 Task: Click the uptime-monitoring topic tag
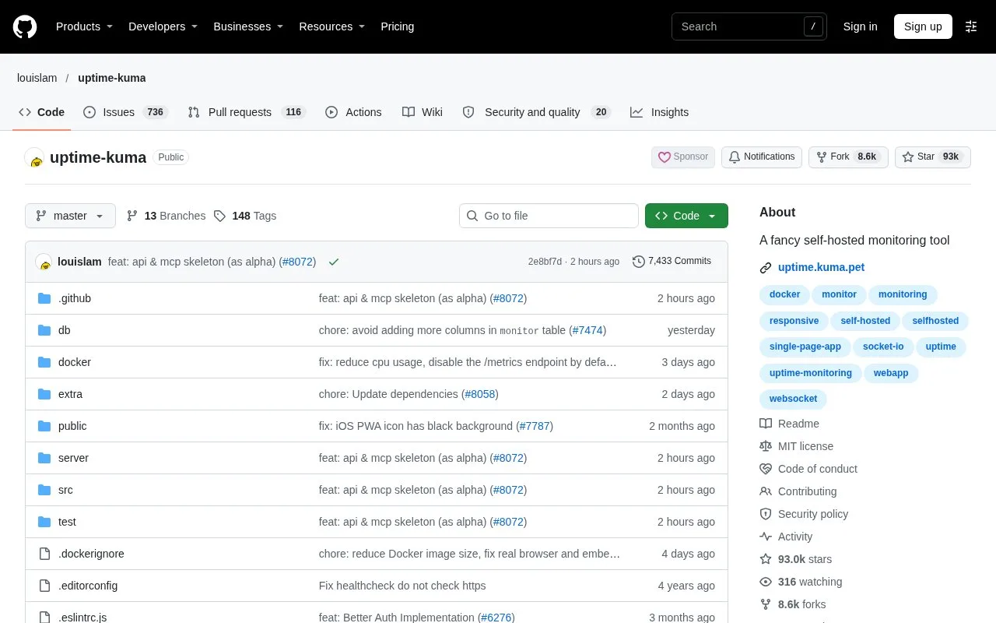tap(810, 373)
